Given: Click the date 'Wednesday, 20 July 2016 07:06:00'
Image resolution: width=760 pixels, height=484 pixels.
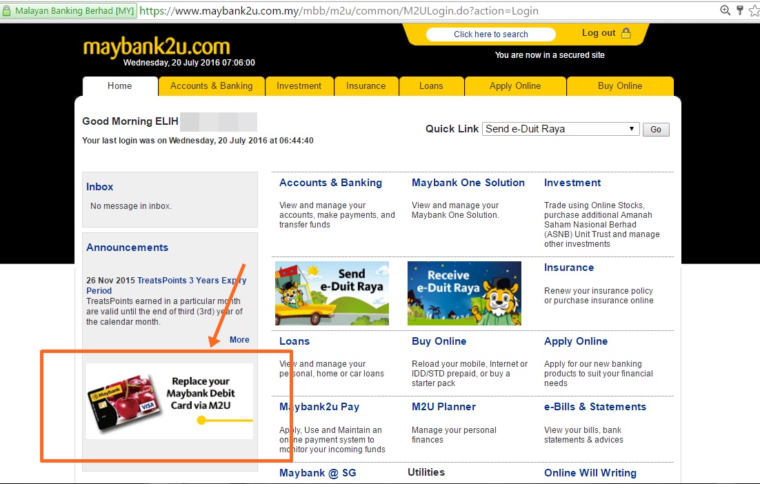Looking at the screenshot, I should [x=189, y=63].
